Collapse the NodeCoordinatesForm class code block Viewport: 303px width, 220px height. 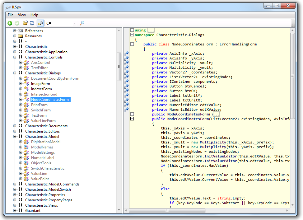(132, 44)
